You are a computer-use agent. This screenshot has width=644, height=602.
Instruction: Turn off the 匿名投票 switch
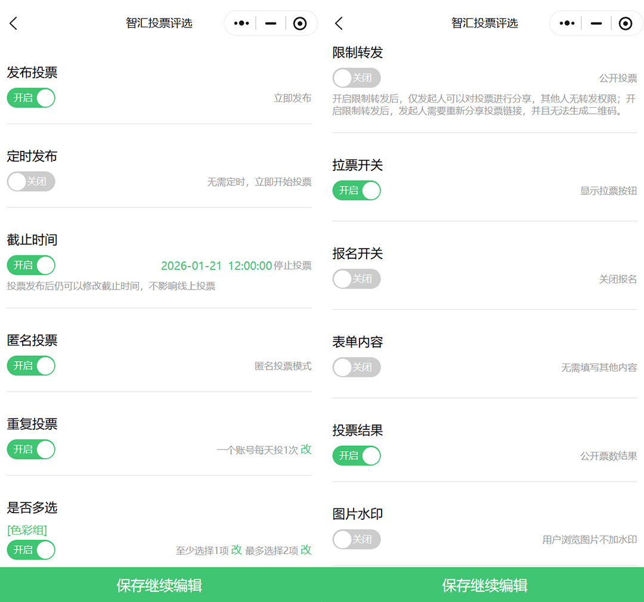31,365
